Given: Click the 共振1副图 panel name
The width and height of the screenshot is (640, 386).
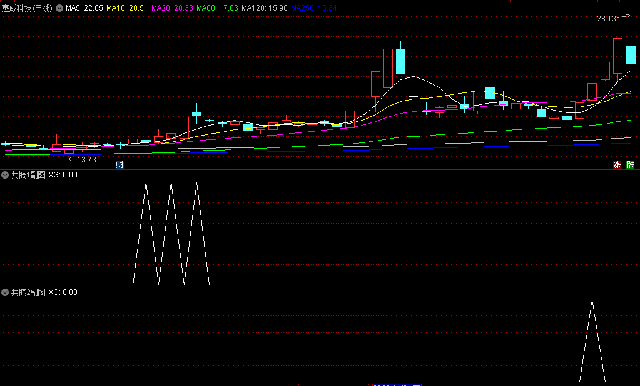Looking at the screenshot, I should [28, 175].
